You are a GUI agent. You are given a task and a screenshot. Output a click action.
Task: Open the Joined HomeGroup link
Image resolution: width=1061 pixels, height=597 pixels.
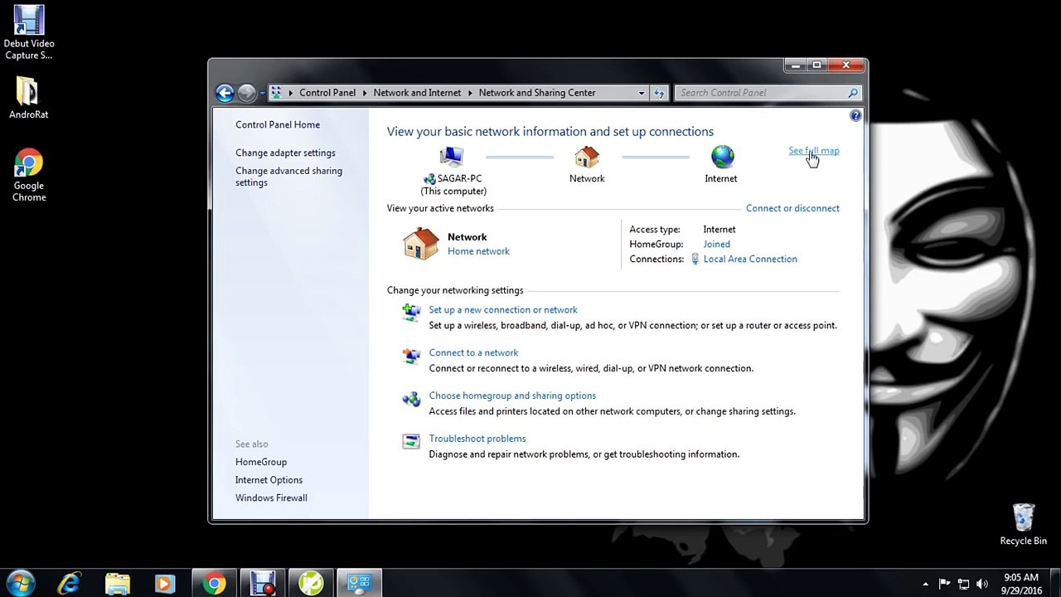[x=716, y=245]
